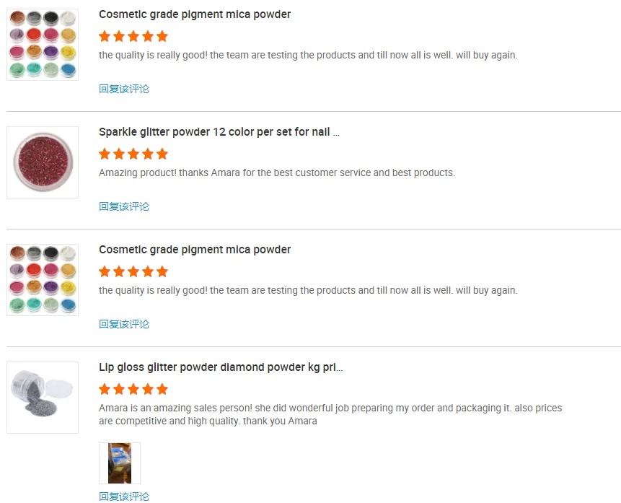This screenshot has width=621, height=503.
Task: Click star rating of first mica powder review
Action: pos(133,36)
